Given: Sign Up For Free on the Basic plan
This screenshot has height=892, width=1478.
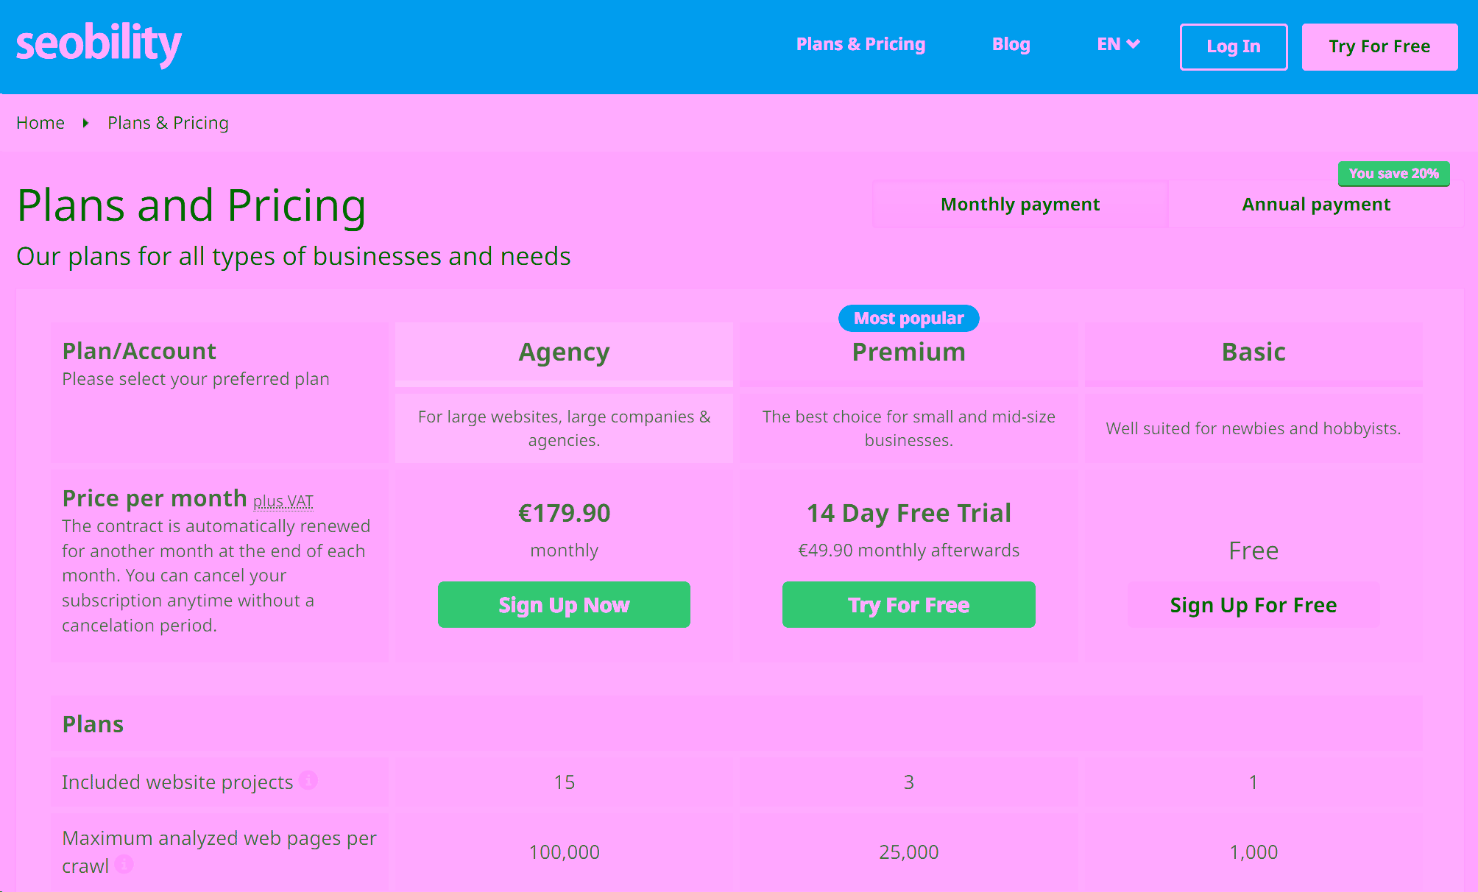Looking at the screenshot, I should [1253, 604].
